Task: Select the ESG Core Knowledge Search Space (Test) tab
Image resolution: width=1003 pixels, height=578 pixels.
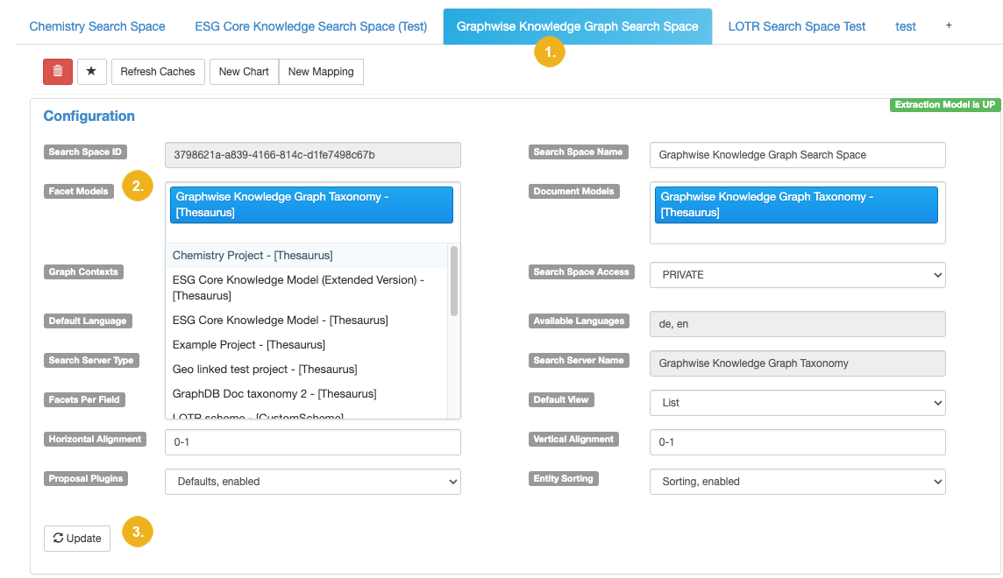Action: (311, 26)
